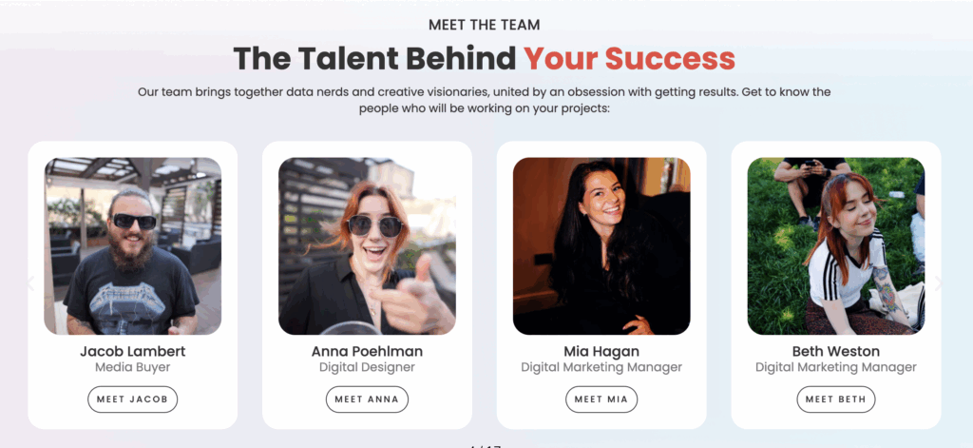
Task: Click the Media Buyer job title
Action: (133, 367)
